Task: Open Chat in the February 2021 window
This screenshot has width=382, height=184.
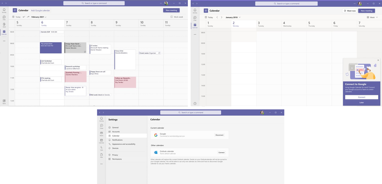Action: [x=4, y=18]
